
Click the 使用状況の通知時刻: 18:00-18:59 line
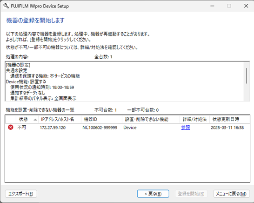(x=42, y=88)
